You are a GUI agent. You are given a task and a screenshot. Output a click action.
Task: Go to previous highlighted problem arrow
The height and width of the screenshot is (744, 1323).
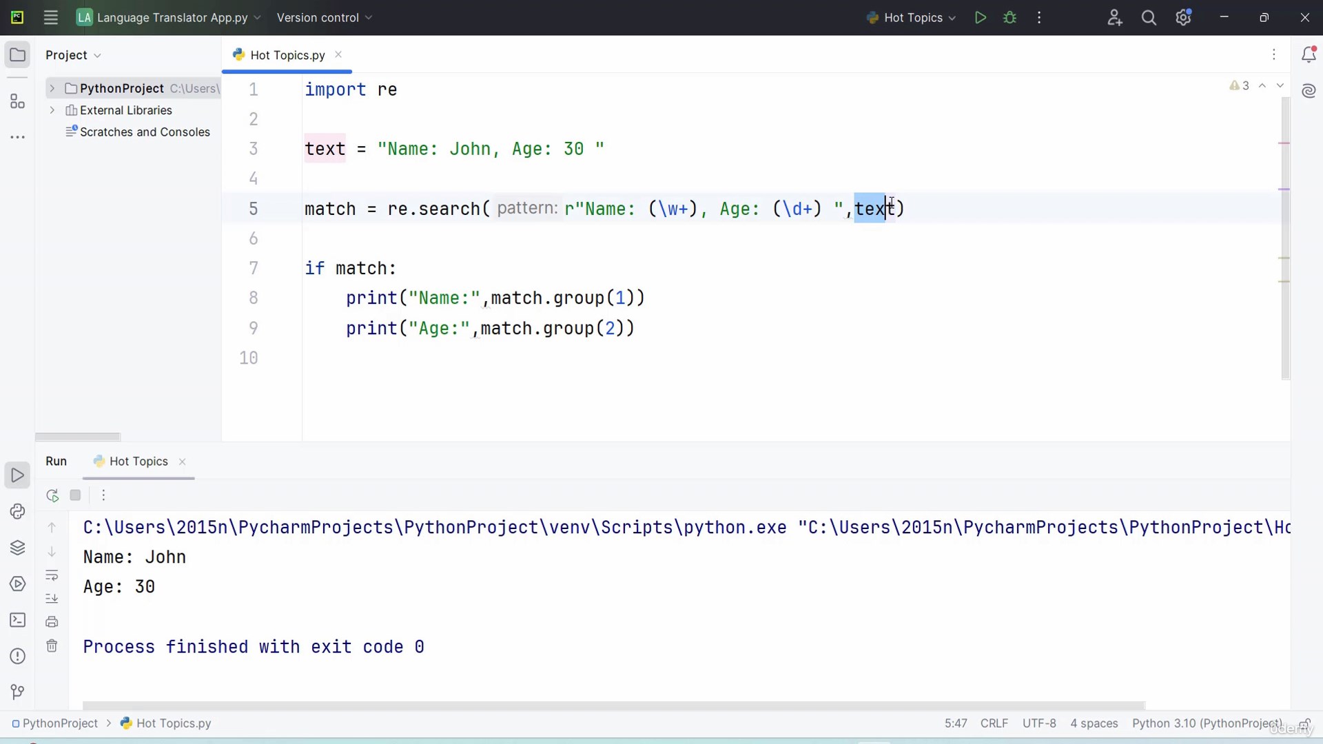point(1262,86)
